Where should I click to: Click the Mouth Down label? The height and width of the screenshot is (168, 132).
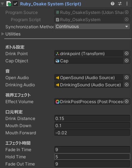coord(18,126)
